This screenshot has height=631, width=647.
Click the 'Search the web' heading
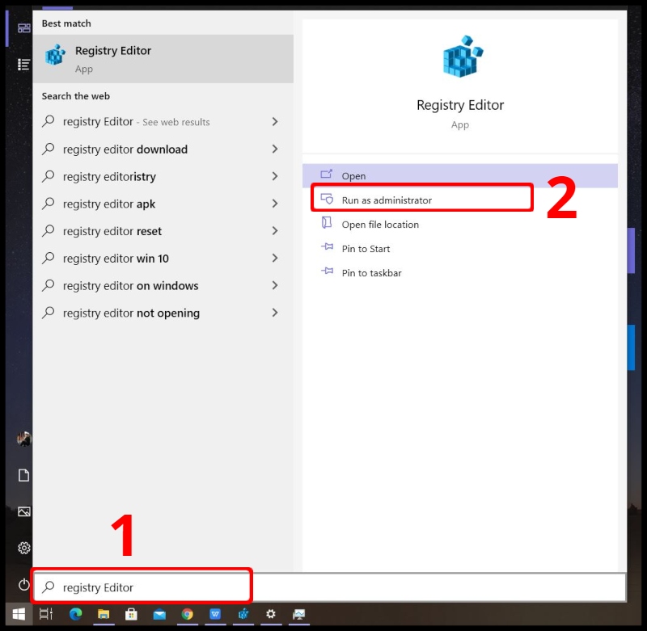coord(76,96)
